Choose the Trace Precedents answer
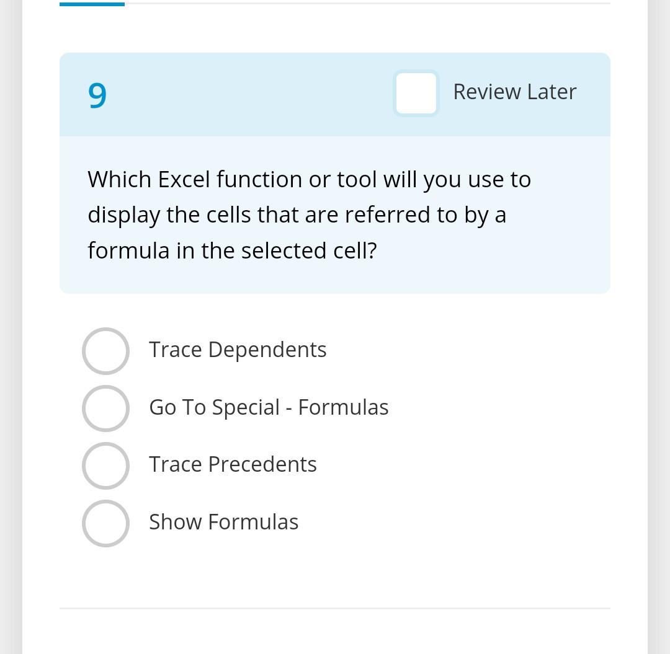 pyautogui.click(x=105, y=466)
